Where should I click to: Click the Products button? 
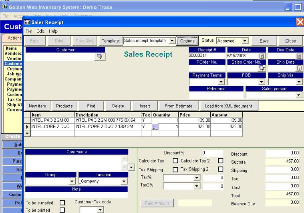[64, 106]
